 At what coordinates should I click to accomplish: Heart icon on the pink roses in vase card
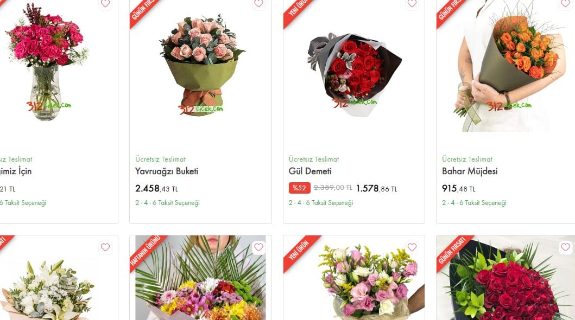click(x=105, y=3)
